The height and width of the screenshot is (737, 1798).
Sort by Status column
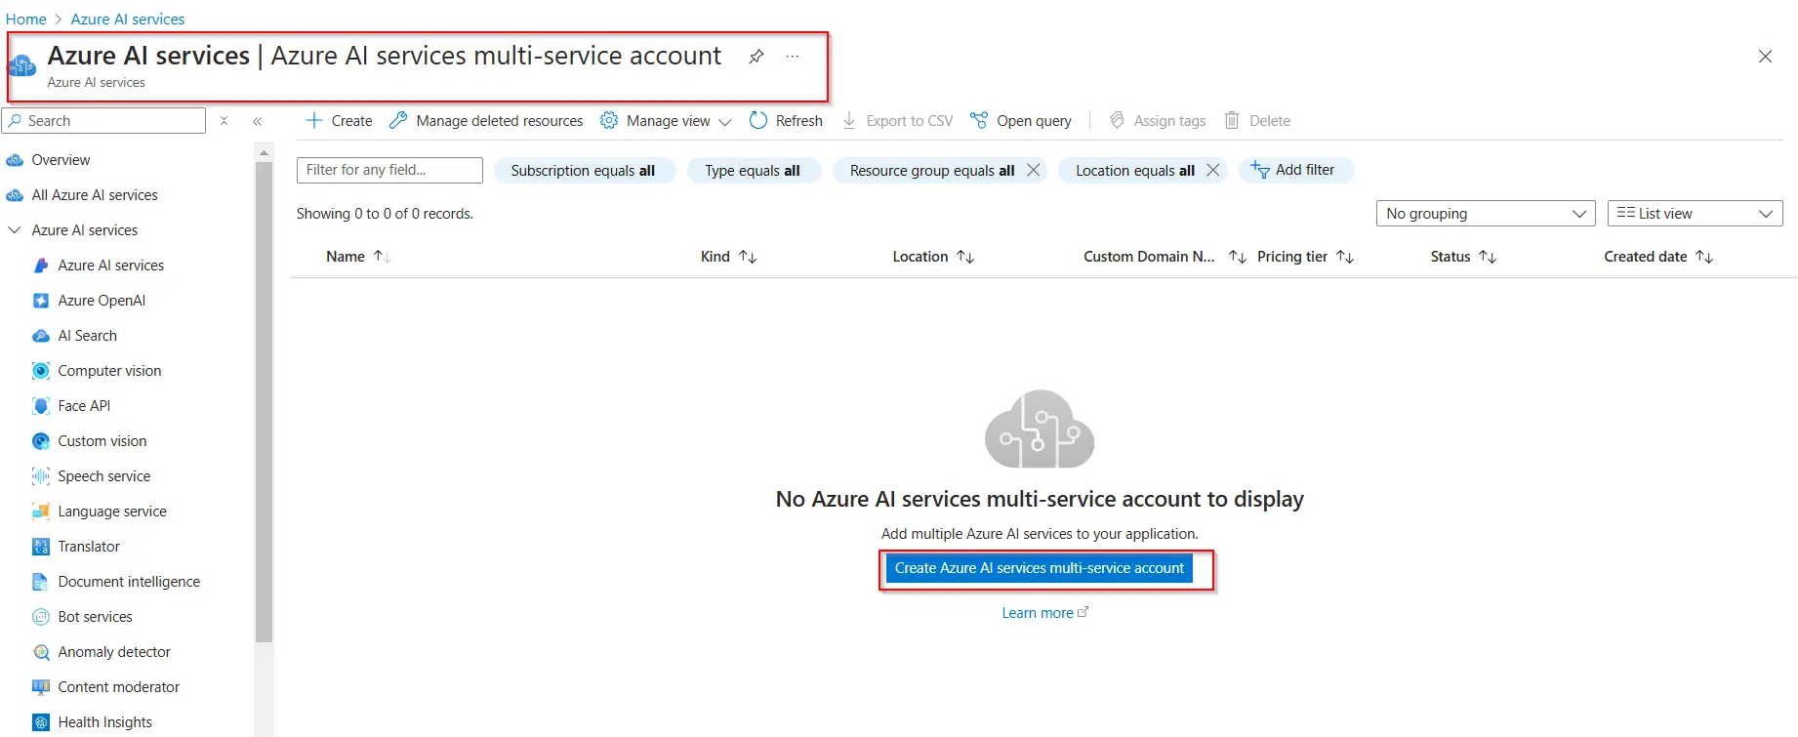tap(1463, 257)
